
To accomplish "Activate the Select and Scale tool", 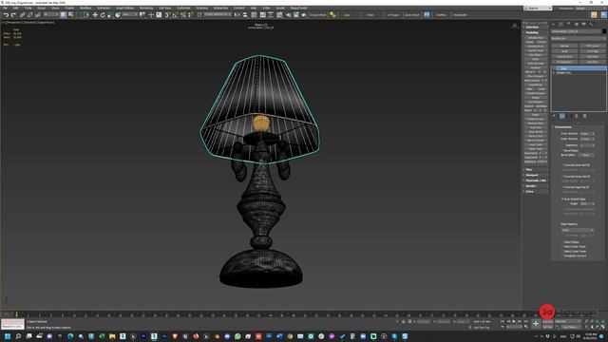I will (x=110, y=15).
